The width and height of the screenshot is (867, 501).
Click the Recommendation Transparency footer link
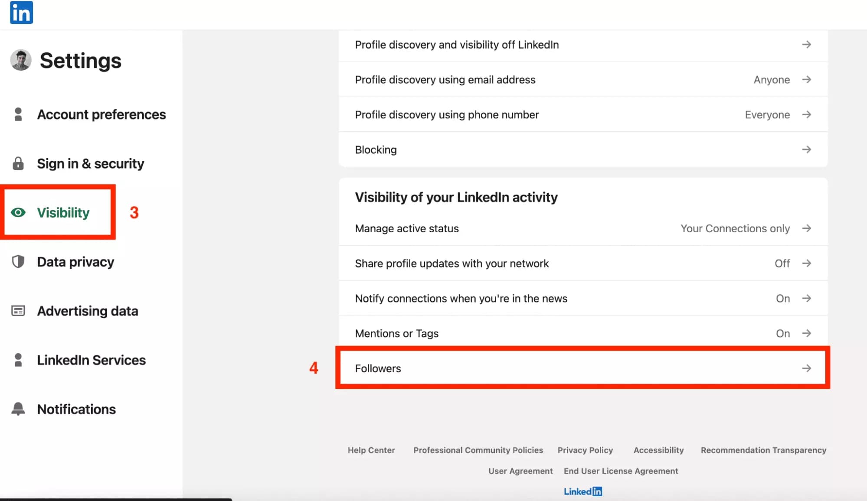[x=763, y=450]
